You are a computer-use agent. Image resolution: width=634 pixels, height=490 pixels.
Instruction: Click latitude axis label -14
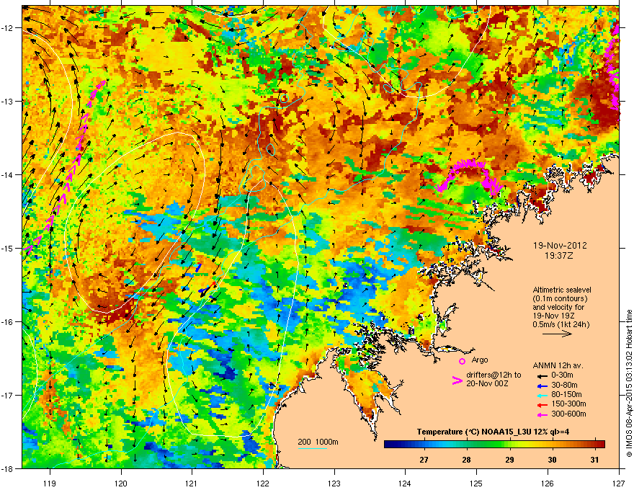tap(8, 174)
